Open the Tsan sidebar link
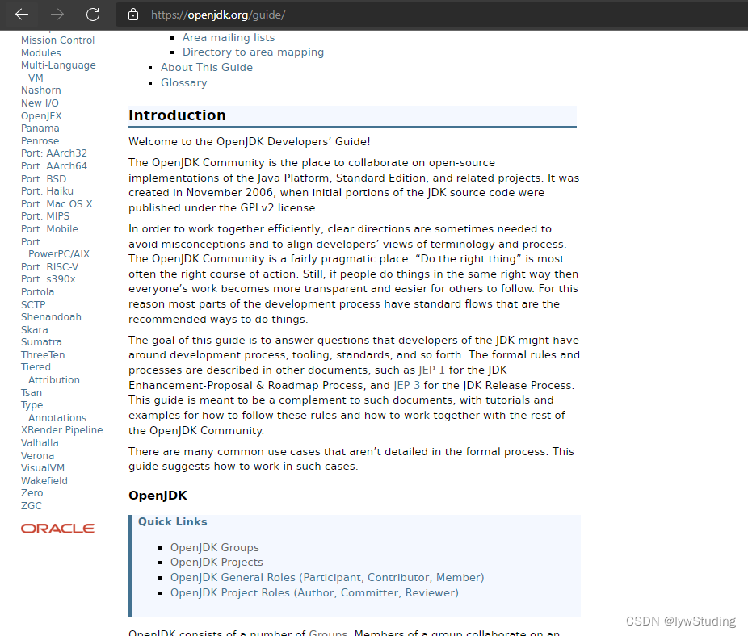This screenshot has height=636, width=748. tap(32, 393)
